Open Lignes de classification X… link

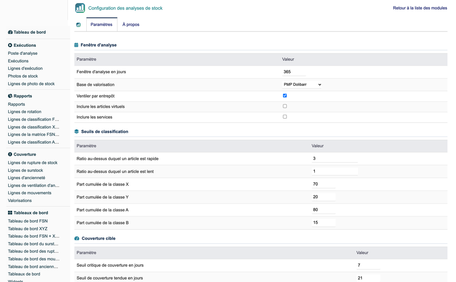pyautogui.click(x=33, y=127)
